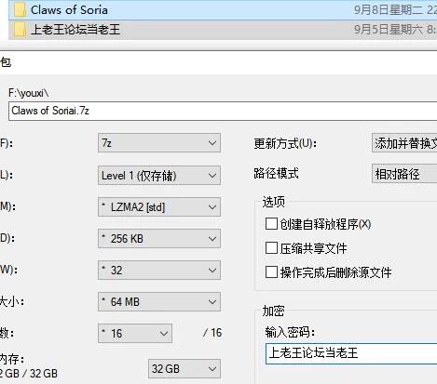
Task: Open the CPU threads dropdown showing 16
Action: pos(135,334)
